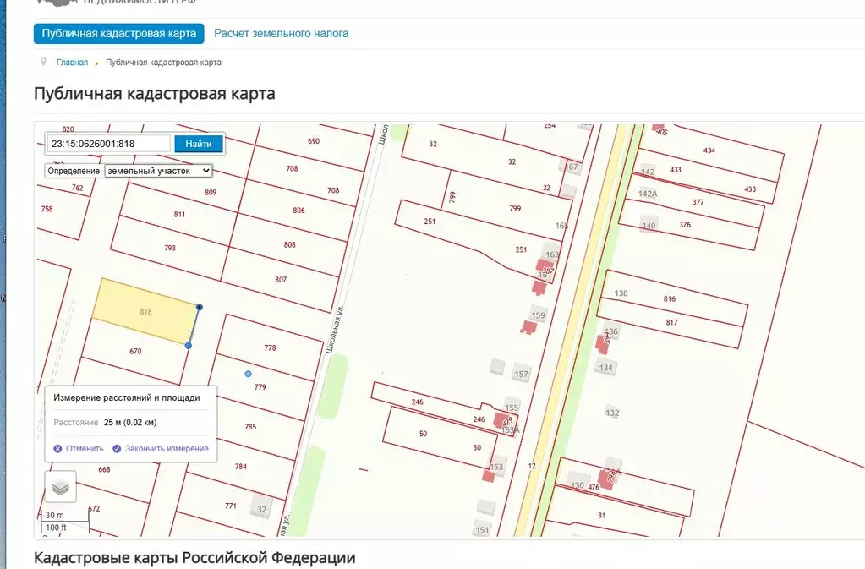Click the cadastral number search field
865x569 pixels.
(x=108, y=144)
